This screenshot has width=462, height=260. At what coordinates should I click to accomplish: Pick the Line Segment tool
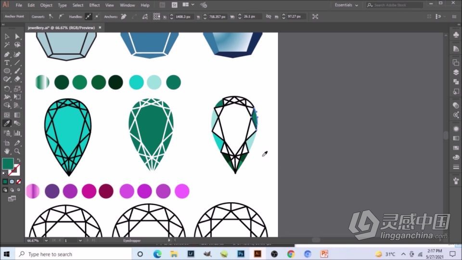(x=17, y=63)
